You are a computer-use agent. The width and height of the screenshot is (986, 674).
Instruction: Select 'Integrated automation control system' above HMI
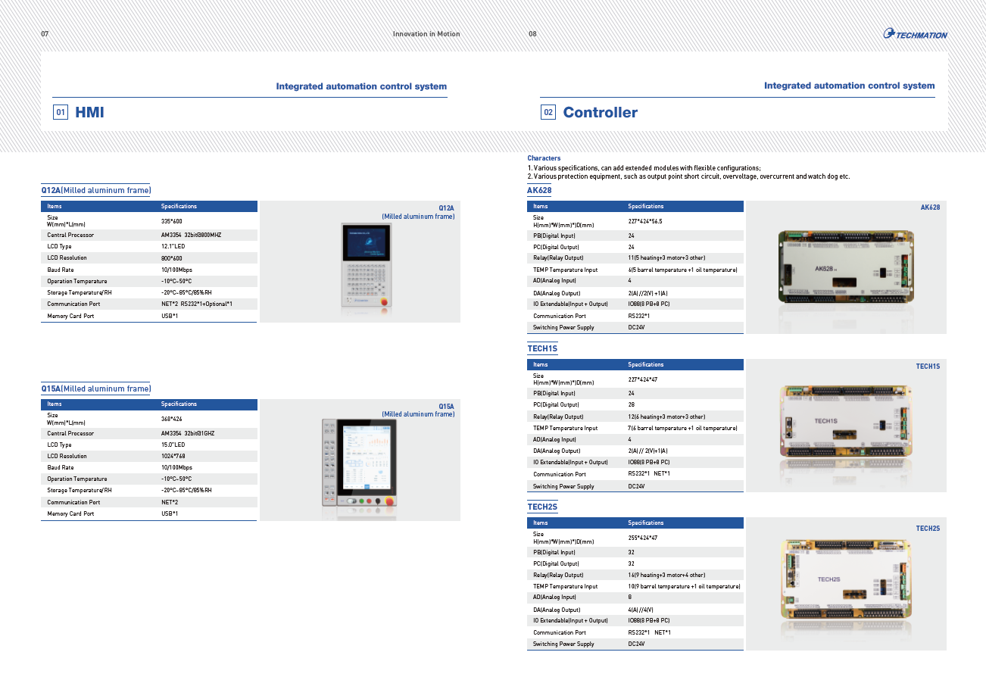(361, 87)
